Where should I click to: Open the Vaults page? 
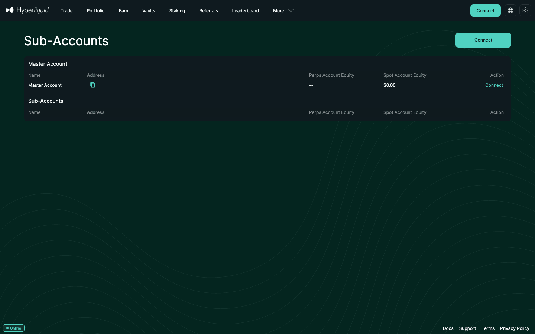click(149, 11)
